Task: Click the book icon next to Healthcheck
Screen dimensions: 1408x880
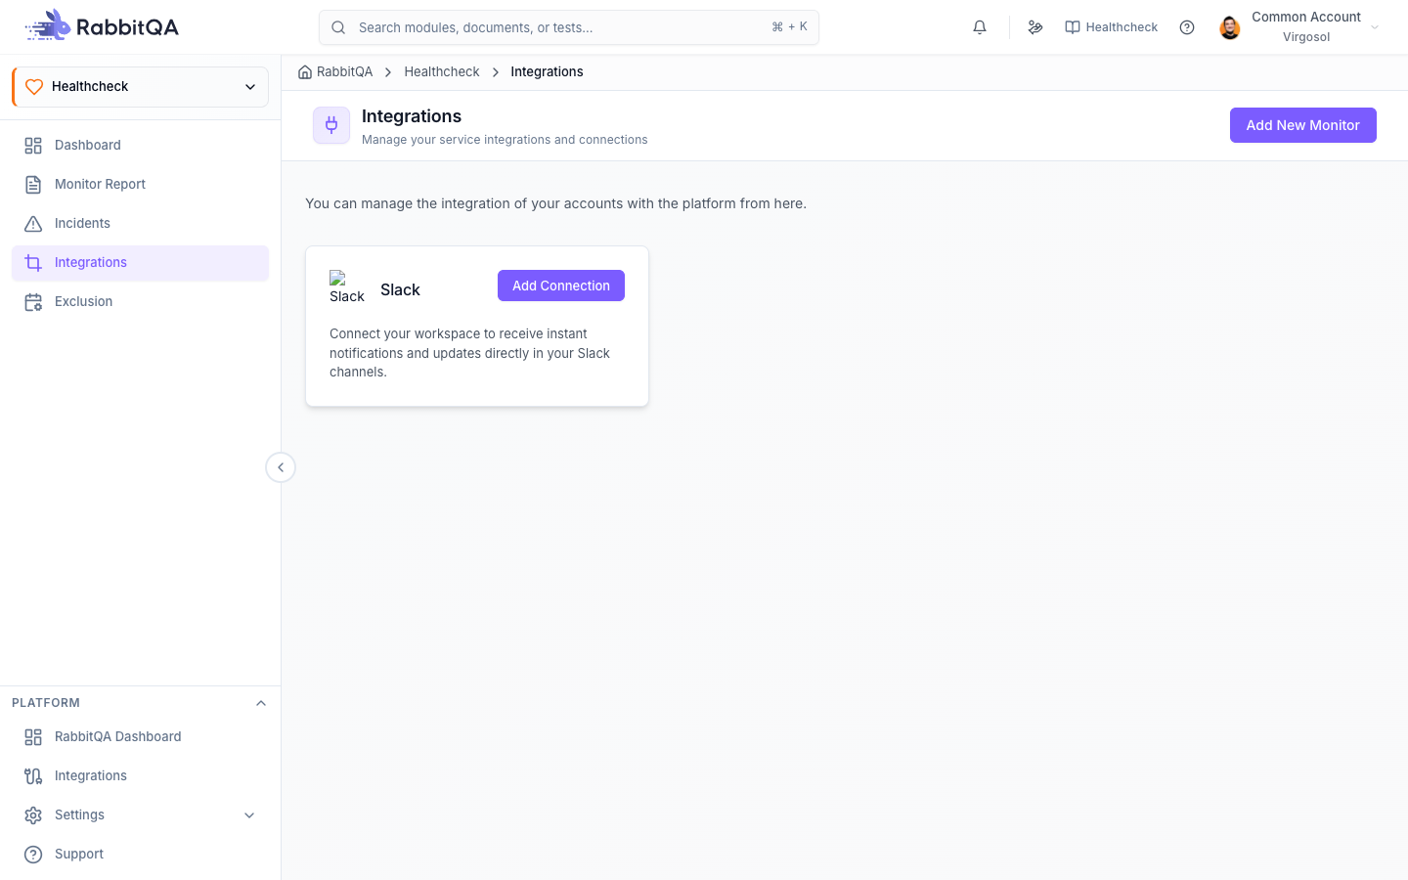Action: [1073, 27]
